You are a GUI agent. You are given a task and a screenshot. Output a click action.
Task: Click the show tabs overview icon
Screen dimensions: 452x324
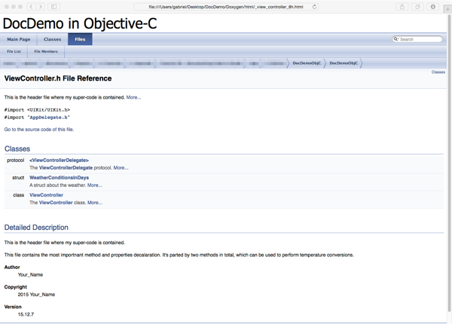(x=417, y=7)
